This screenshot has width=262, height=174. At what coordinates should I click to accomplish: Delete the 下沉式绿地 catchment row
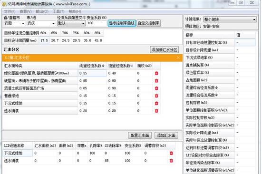(x=156, y=103)
